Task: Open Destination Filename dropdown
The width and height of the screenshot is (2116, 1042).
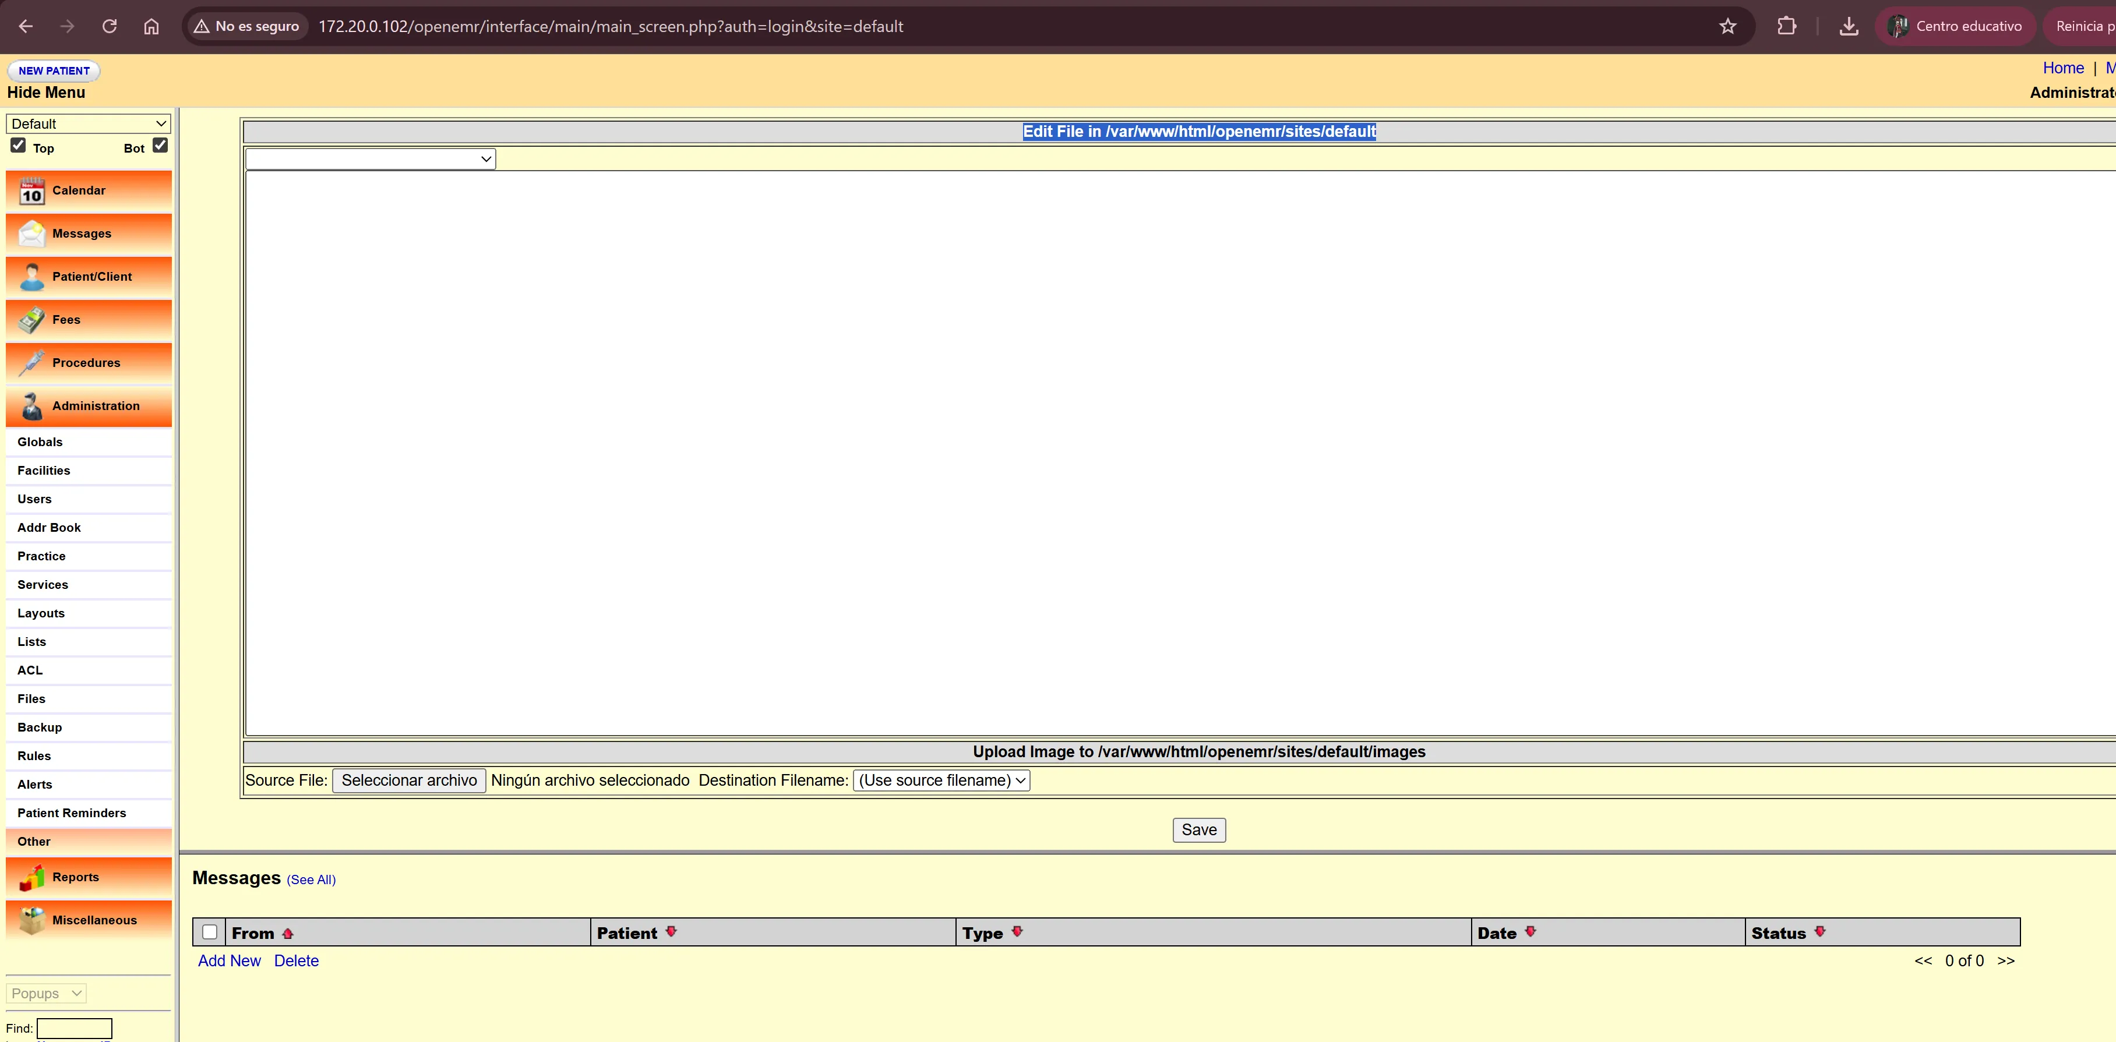Action: [941, 780]
